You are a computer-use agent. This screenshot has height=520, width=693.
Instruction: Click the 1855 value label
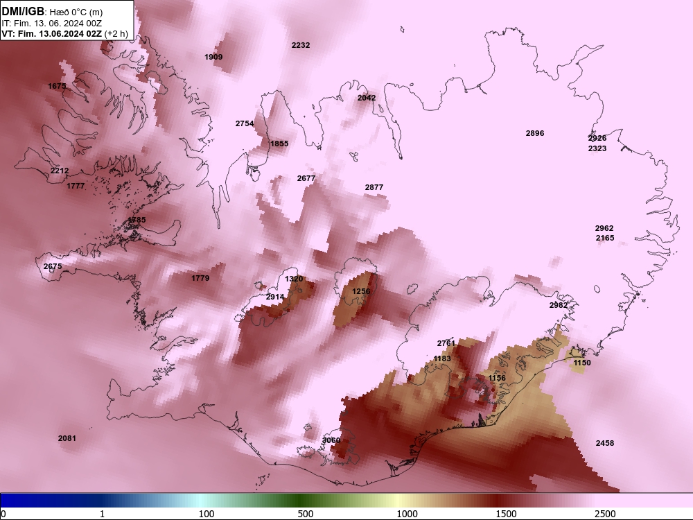(x=279, y=144)
